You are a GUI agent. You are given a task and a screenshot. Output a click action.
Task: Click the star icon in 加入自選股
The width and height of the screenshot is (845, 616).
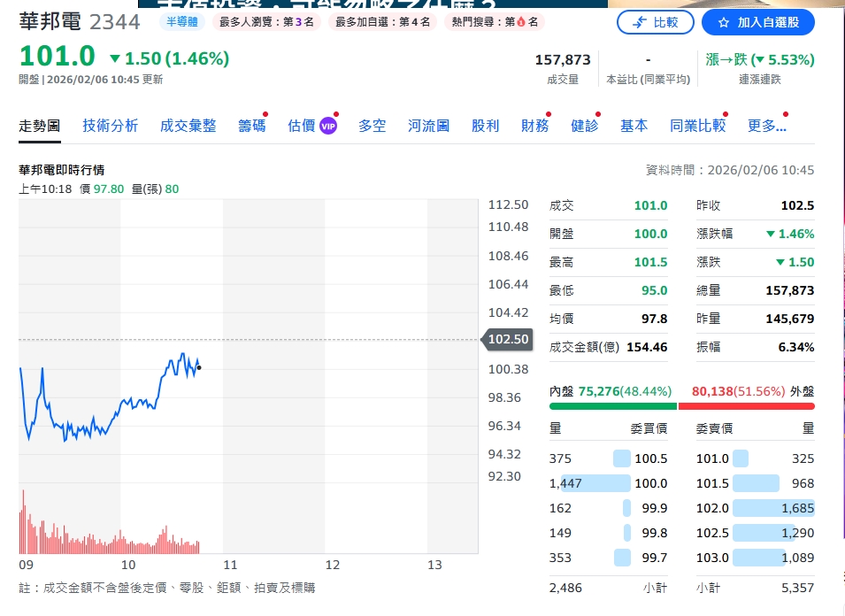coord(724,22)
